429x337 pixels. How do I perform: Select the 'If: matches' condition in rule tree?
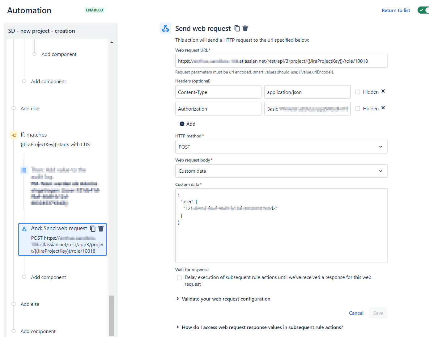click(x=34, y=135)
